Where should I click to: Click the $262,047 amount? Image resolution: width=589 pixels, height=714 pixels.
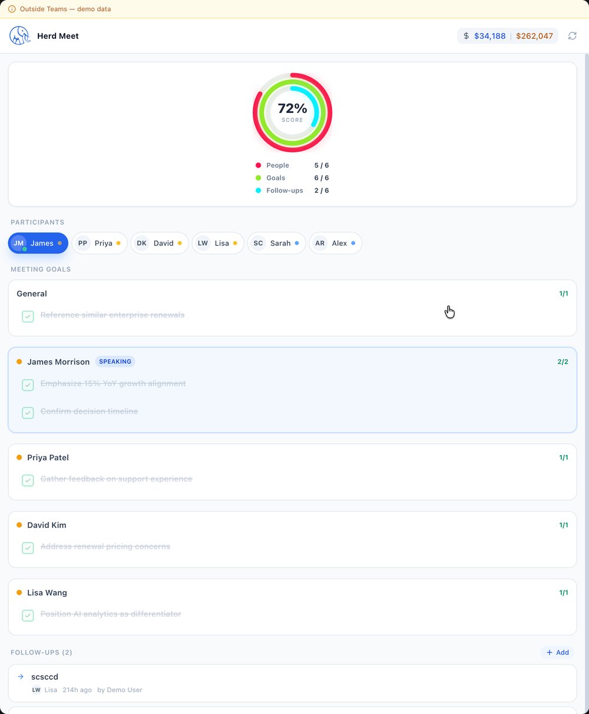(534, 36)
